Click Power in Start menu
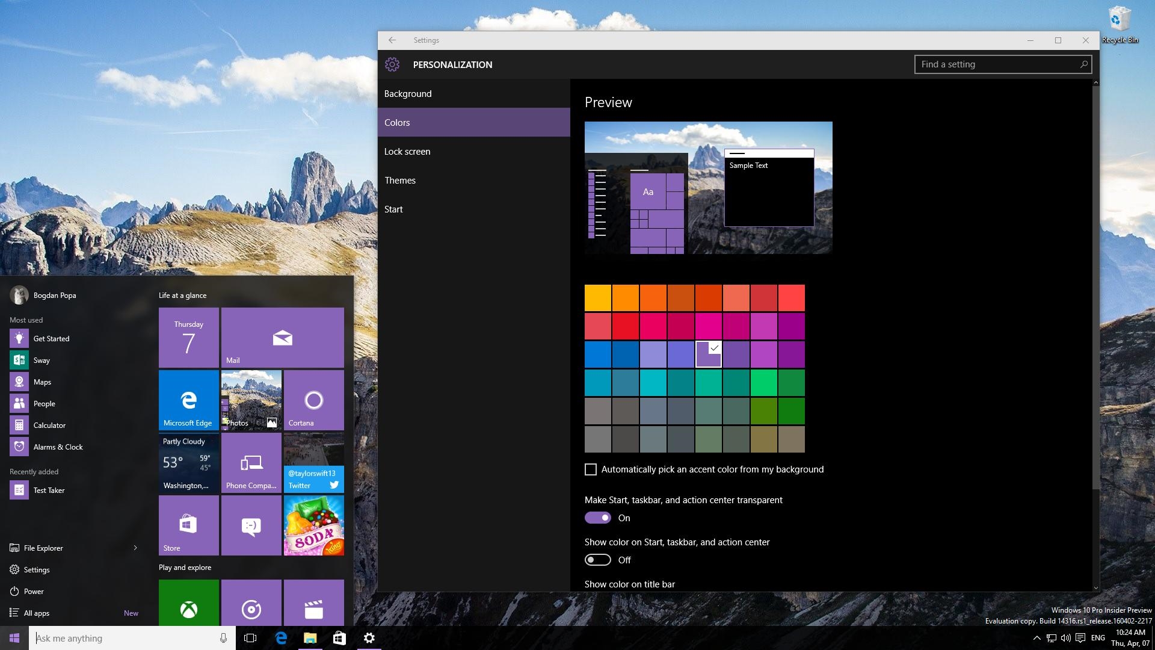1155x650 pixels. tap(34, 591)
